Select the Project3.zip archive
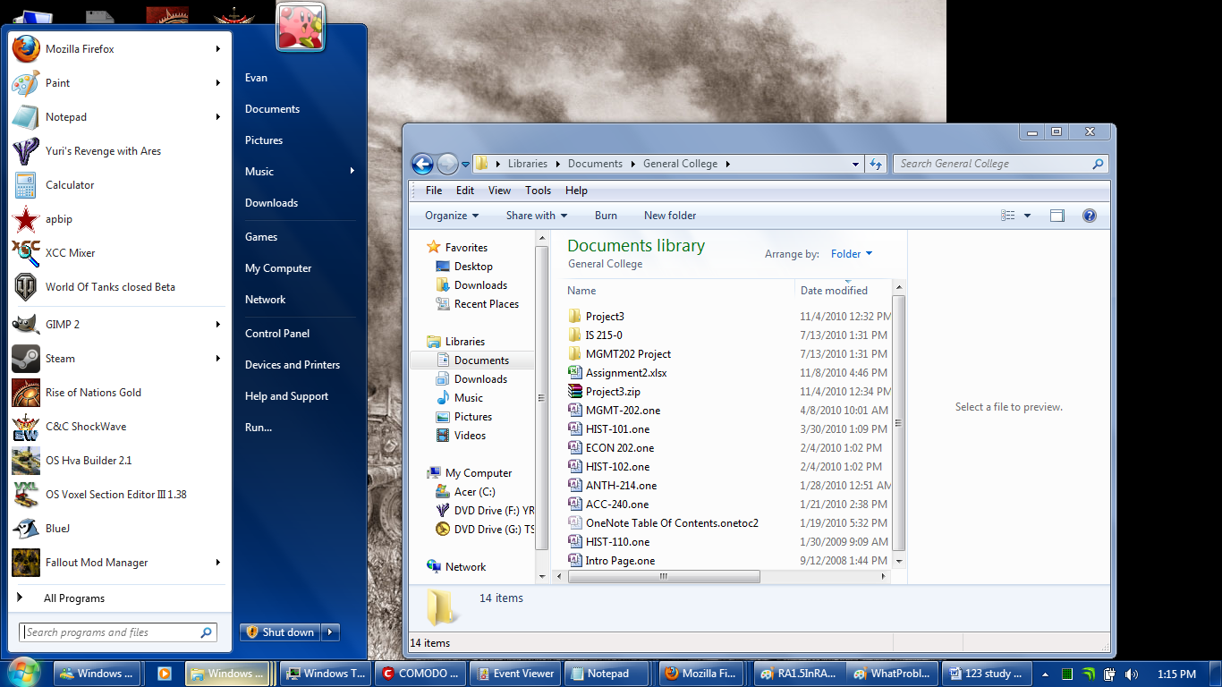The image size is (1222, 687). click(613, 392)
